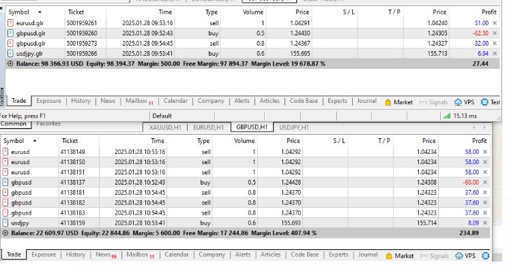The width and height of the screenshot is (509, 267).
Task: Switch to the Exposure tab in upper terminal
Action: [48, 101]
